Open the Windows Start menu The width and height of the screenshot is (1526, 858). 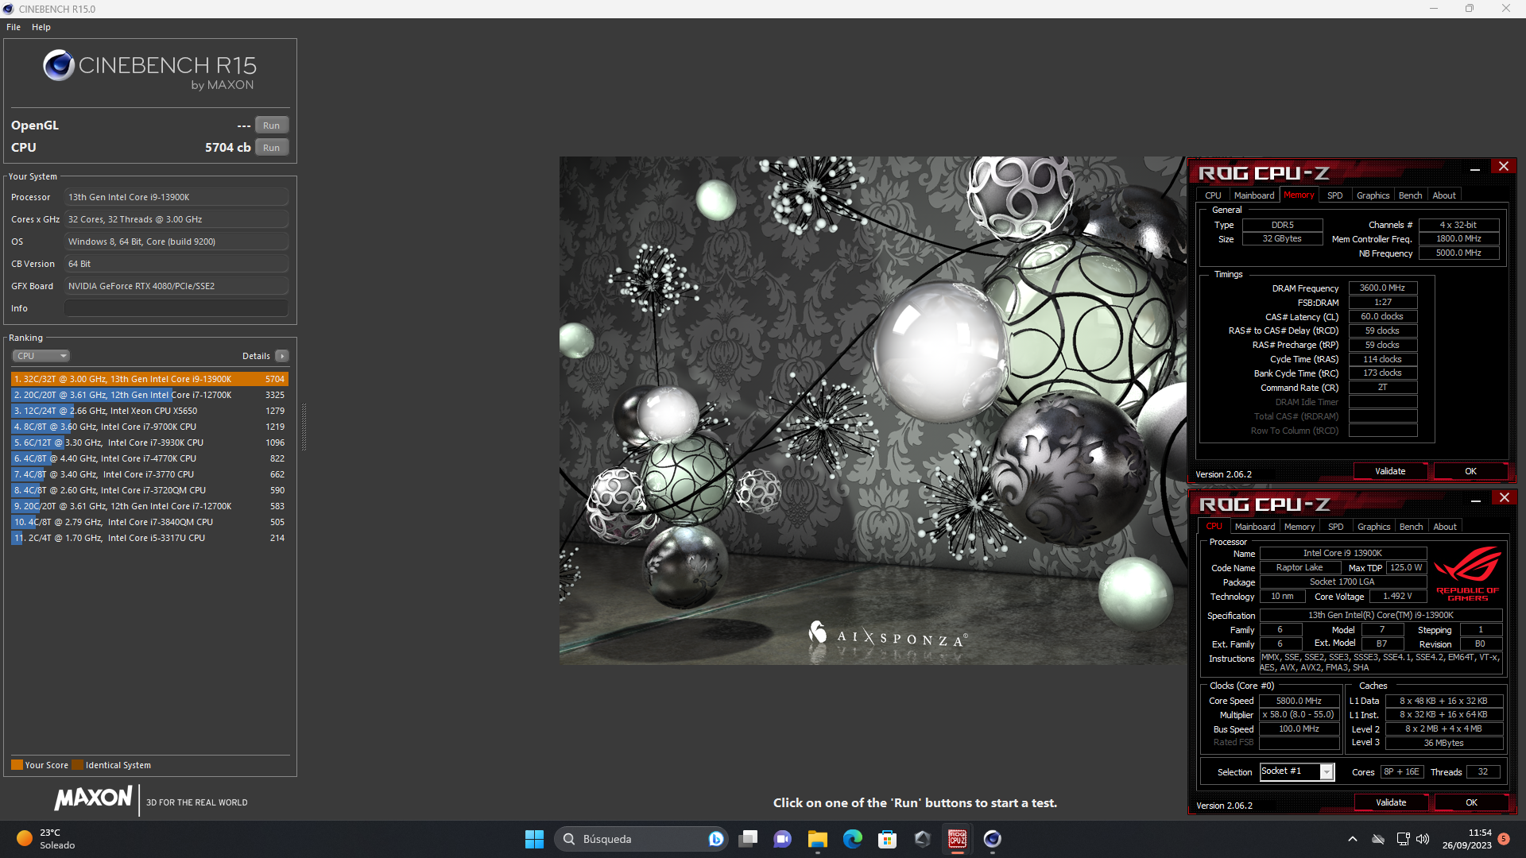click(534, 839)
